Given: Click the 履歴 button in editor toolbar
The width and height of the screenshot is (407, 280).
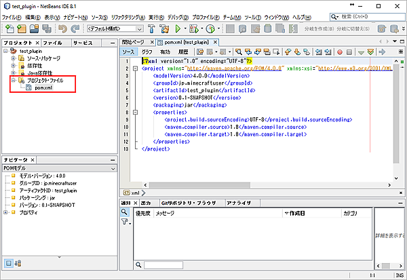Looking at the screenshot, I should pos(183,51).
